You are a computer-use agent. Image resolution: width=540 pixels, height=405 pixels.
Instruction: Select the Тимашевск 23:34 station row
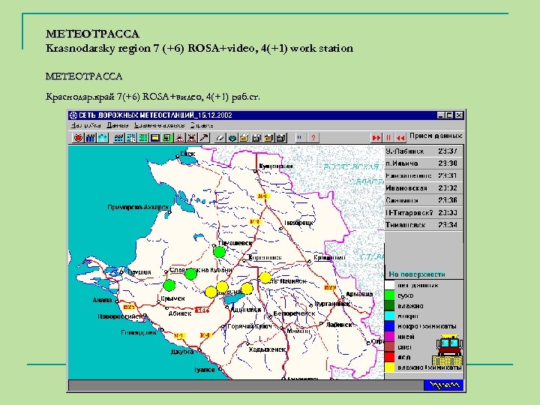424,225
